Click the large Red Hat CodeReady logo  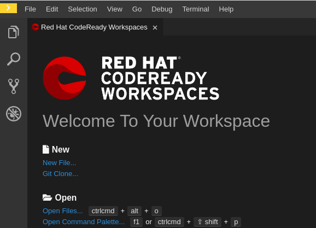point(65,78)
